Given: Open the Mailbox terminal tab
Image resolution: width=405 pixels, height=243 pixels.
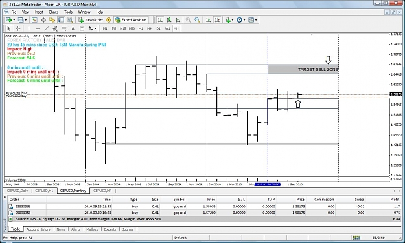Looking at the screenshot, I should tap(92, 229).
